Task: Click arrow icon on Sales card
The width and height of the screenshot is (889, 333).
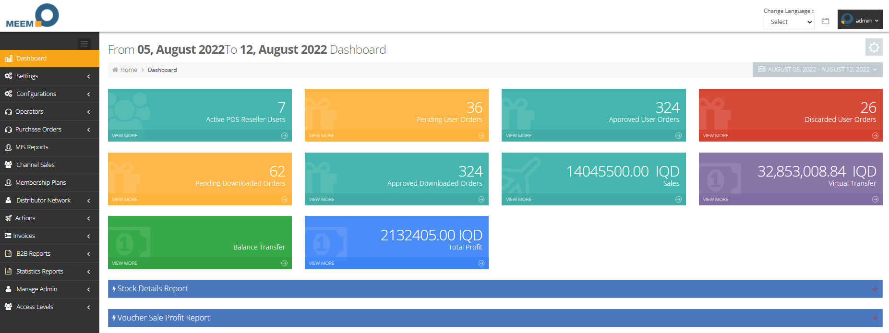Action: pos(678,200)
